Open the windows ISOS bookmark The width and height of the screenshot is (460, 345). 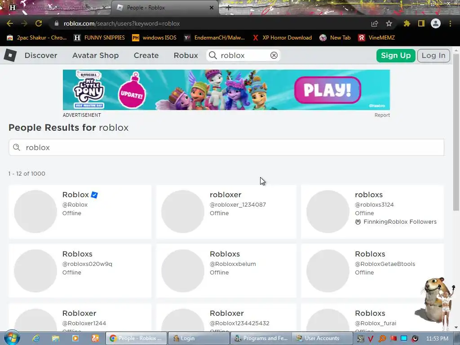pyautogui.click(x=155, y=38)
